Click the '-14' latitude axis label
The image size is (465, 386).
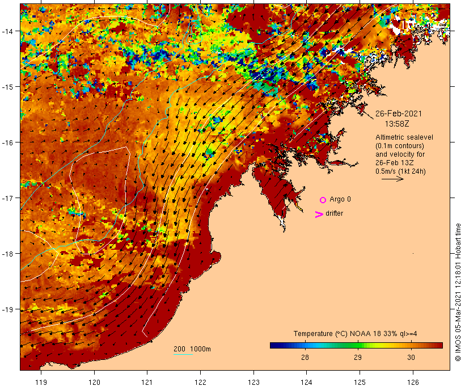(7, 31)
